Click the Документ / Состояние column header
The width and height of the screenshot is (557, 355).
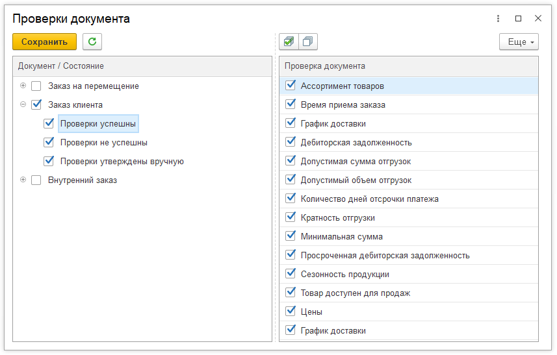tap(61, 66)
